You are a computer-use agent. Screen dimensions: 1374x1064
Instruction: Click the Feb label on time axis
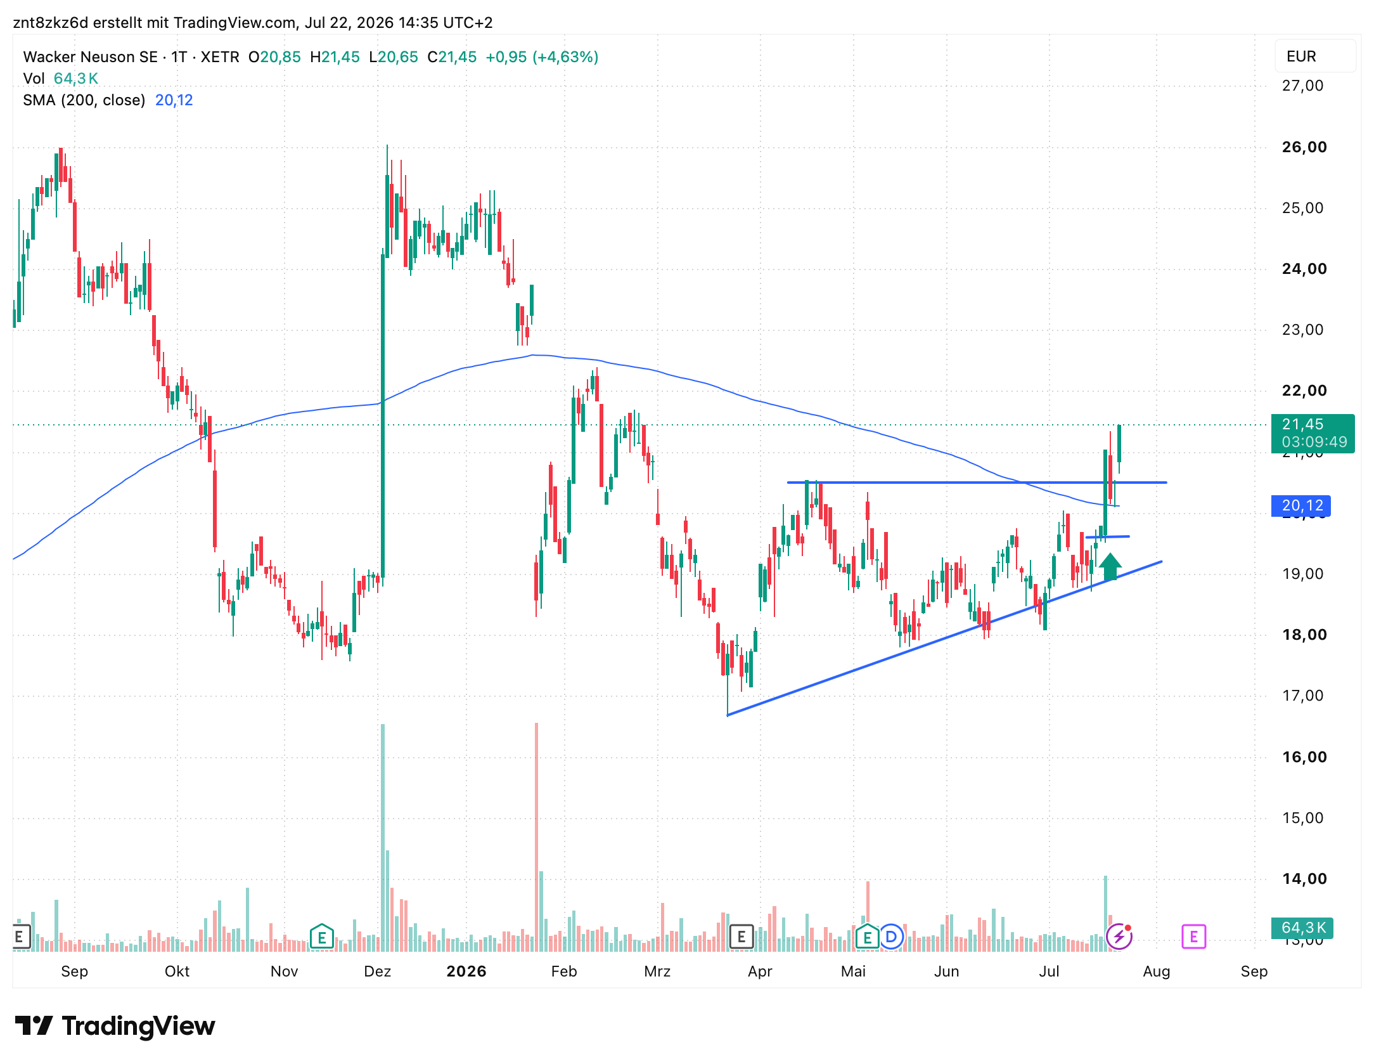564,971
